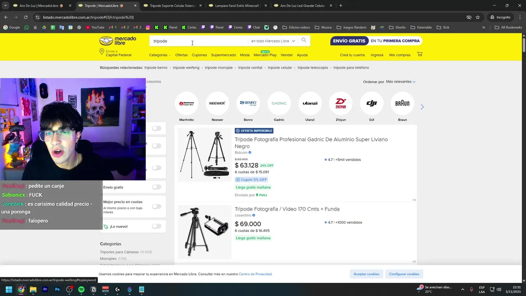Click the Configurar cookies button
526x296 pixels.
pos(404,274)
